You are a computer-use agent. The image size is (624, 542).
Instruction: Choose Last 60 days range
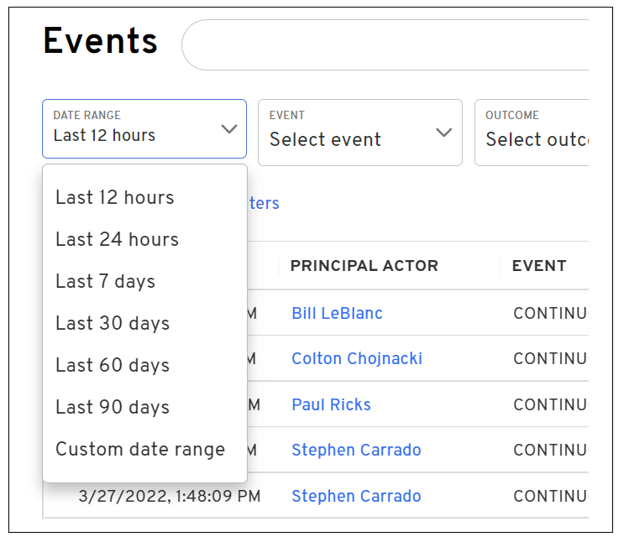[x=113, y=366]
